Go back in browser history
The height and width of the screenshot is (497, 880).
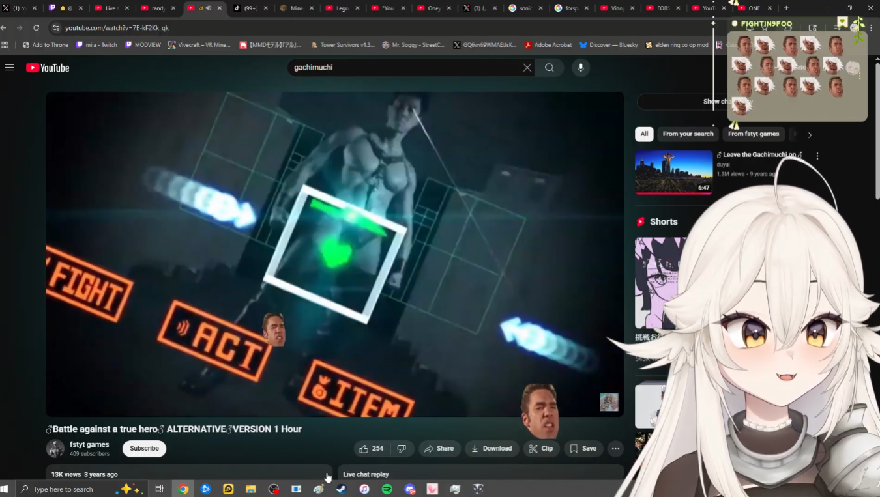click(x=4, y=28)
